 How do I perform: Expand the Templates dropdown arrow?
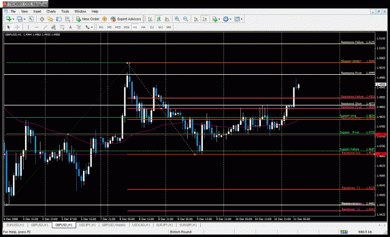[x=241, y=19]
